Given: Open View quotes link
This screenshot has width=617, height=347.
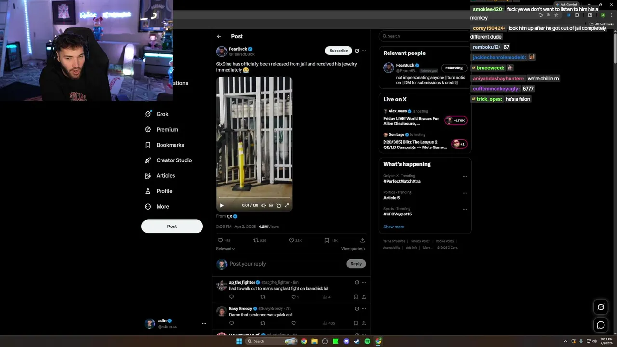Looking at the screenshot, I should (353, 249).
